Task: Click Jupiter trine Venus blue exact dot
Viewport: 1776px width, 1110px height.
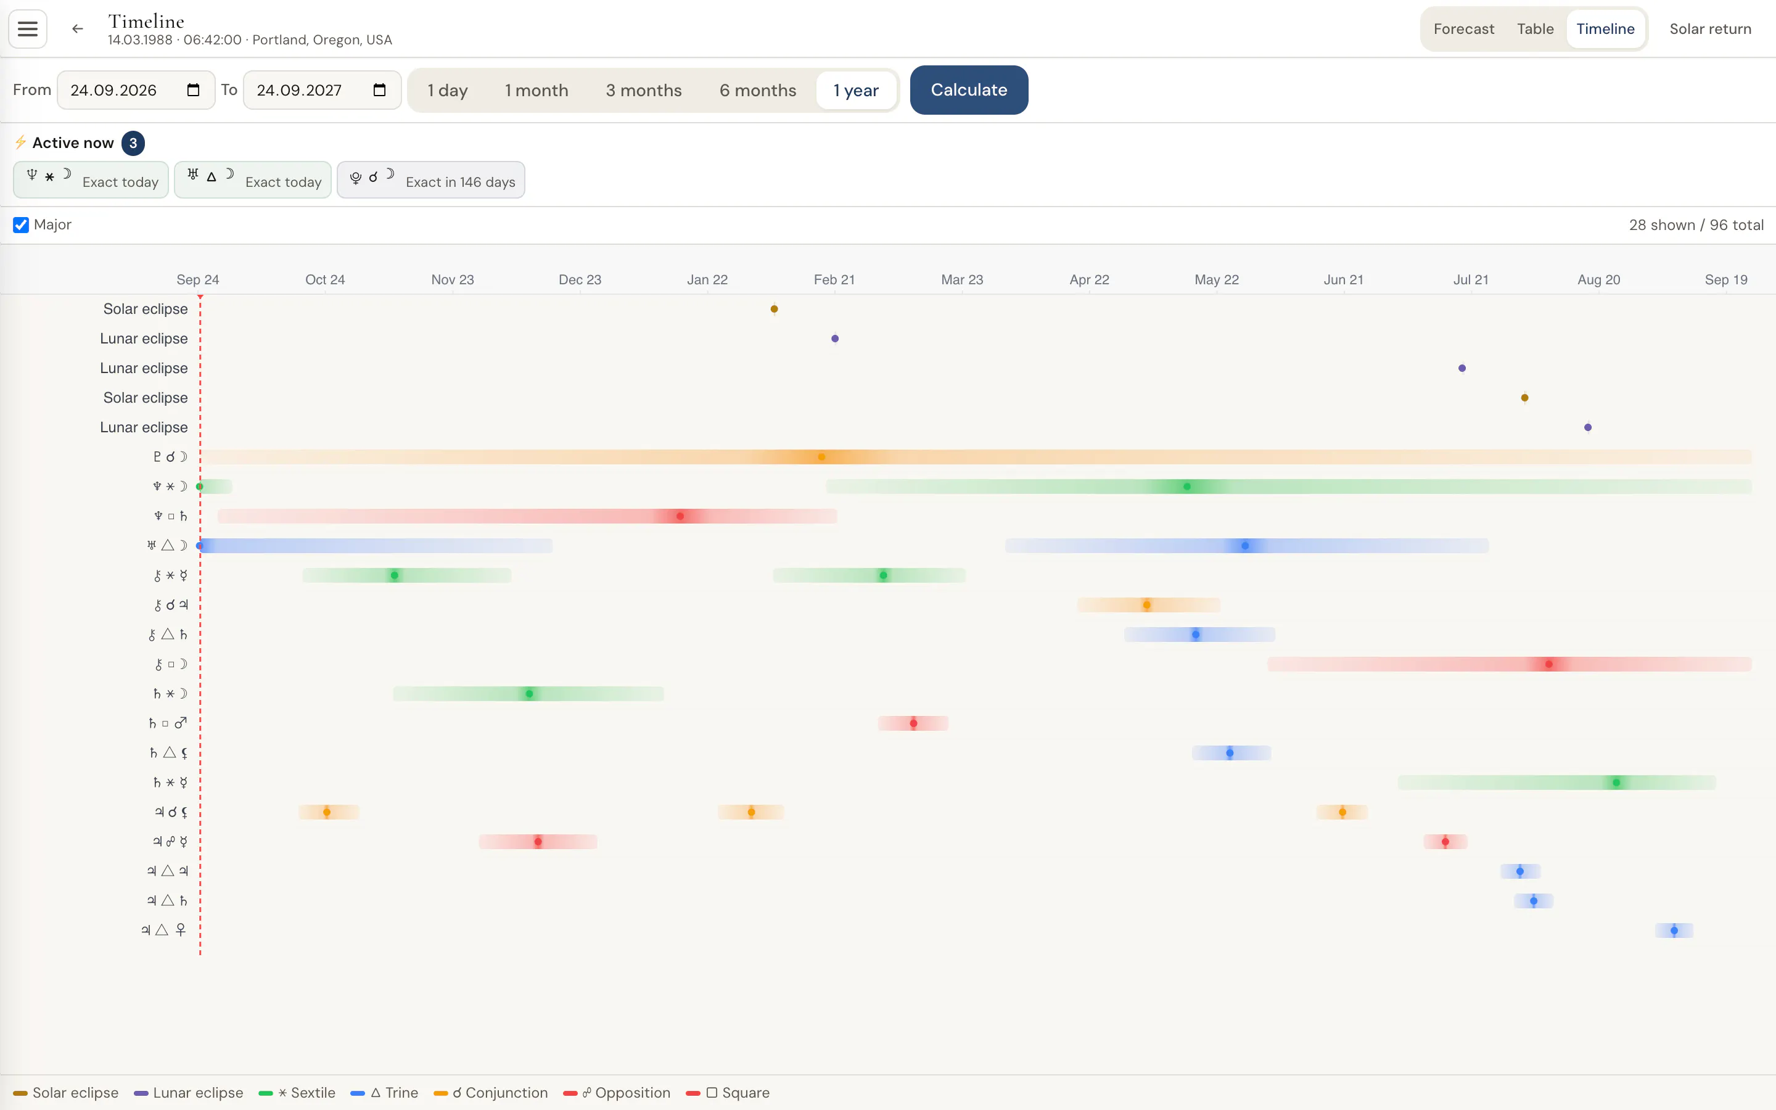Action: (1674, 930)
